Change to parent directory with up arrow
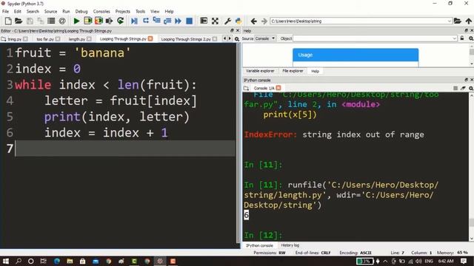The image size is (474, 266). (469, 21)
